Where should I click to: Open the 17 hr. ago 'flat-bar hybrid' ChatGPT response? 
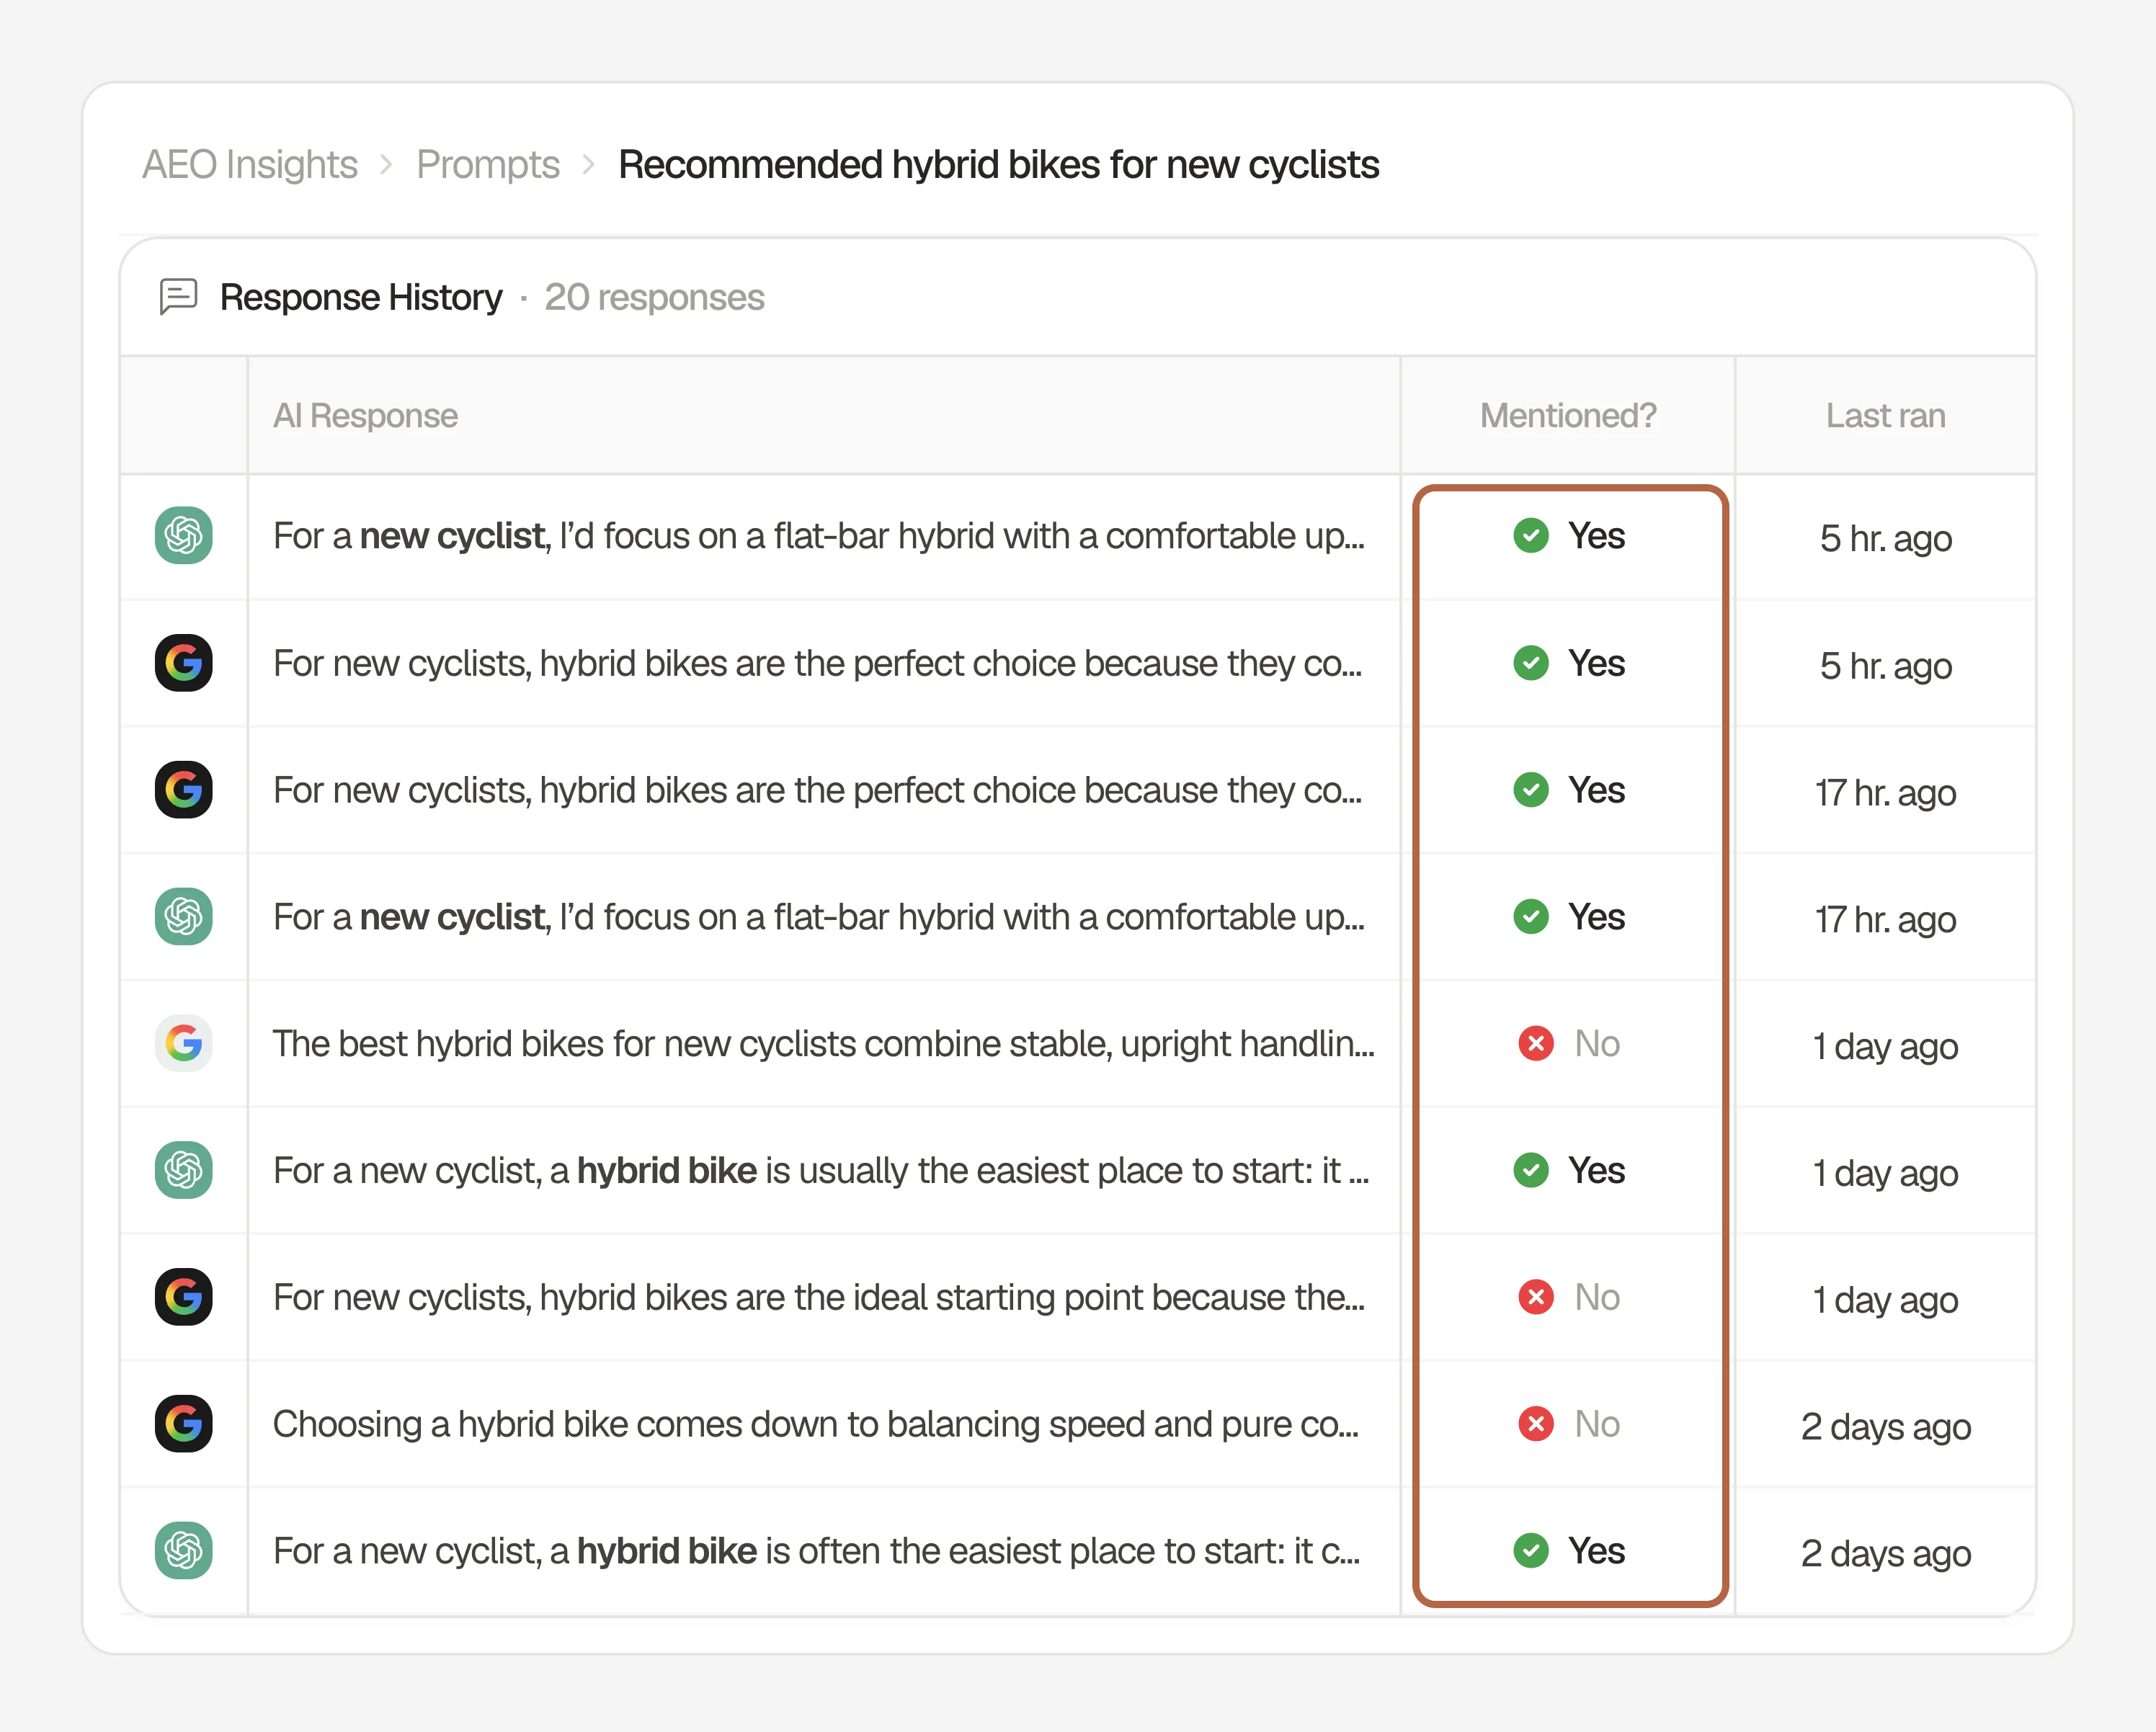(x=819, y=917)
